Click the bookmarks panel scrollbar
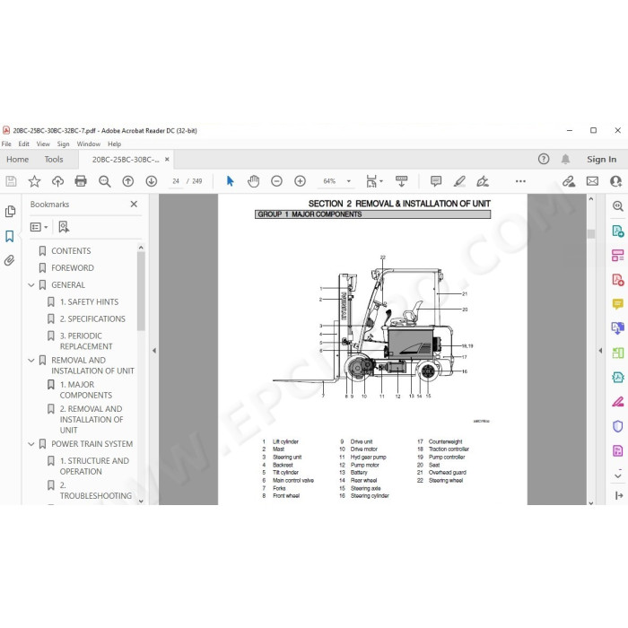This screenshot has height=628, width=628. coord(141,292)
